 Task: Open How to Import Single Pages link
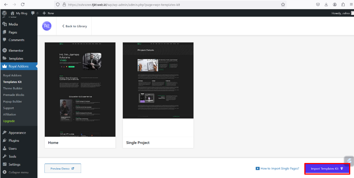pos(277,169)
